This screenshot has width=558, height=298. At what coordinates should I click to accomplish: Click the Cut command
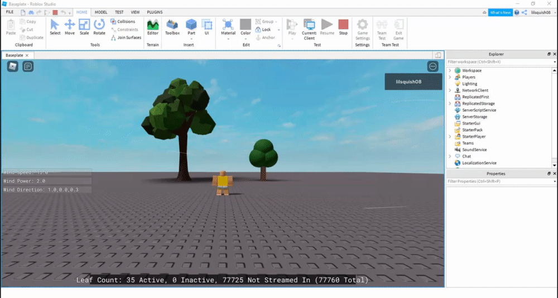click(27, 30)
